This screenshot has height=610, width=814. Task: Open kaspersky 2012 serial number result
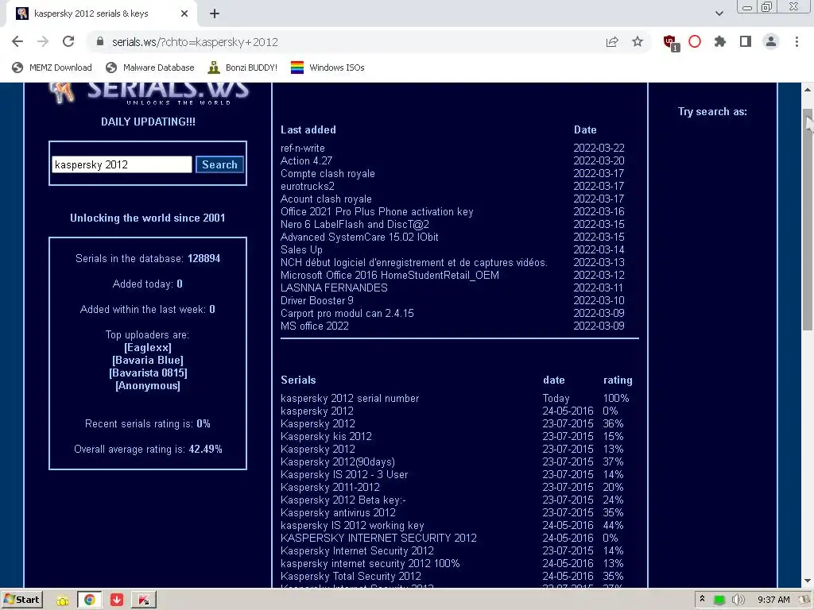350,399
